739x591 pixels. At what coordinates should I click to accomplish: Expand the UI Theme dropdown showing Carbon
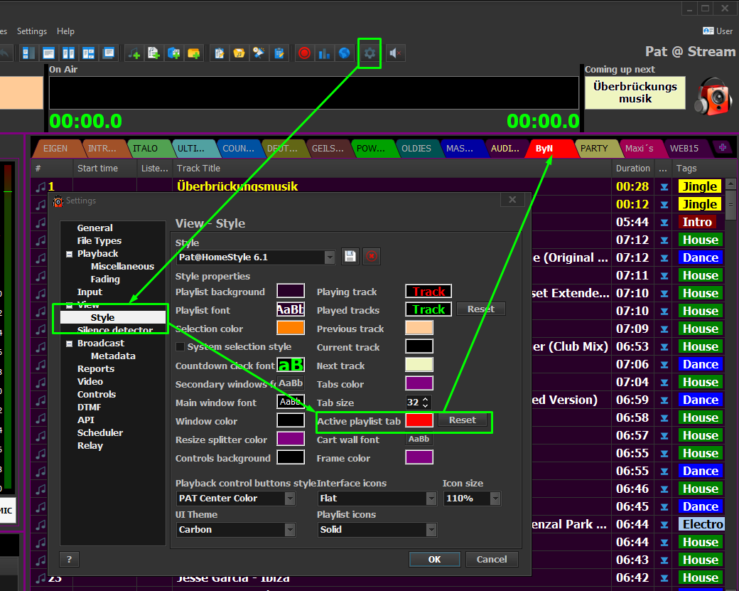[x=289, y=530]
